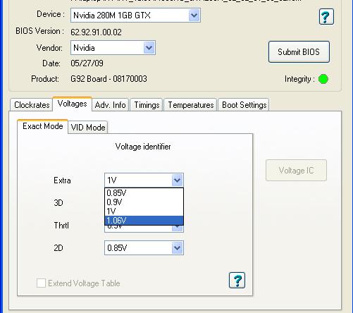Open the 2D voltage dropdown arrow
Viewport: 353px width, 313px height.
(x=177, y=247)
